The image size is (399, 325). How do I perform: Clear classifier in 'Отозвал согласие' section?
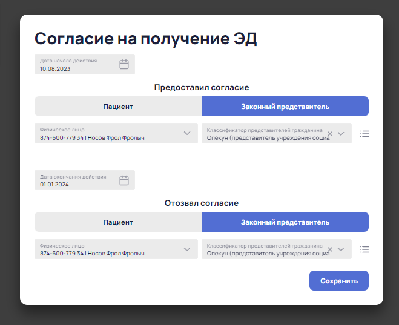pos(330,249)
